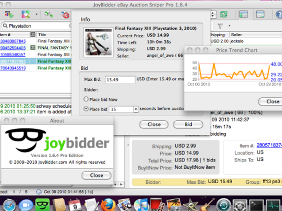Click the left scroll arrow below the log
This screenshot has width=282, height=211.
tap(115, 184)
